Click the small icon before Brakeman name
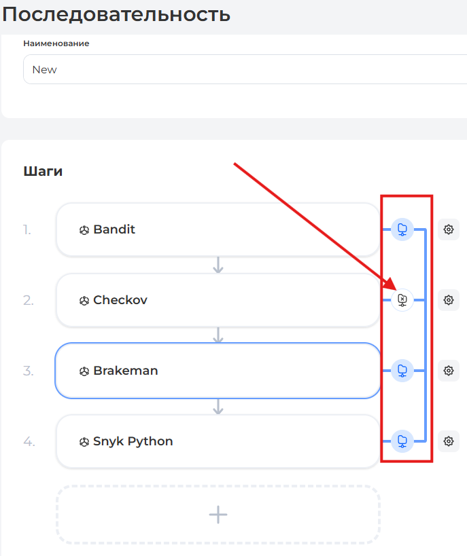This screenshot has height=556, width=467. [x=84, y=371]
